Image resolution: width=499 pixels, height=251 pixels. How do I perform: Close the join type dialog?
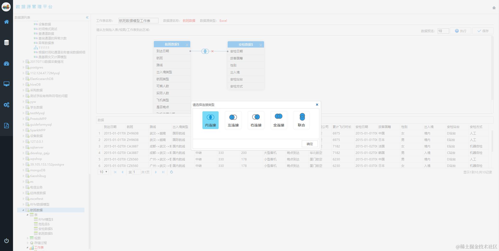point(317,105)
